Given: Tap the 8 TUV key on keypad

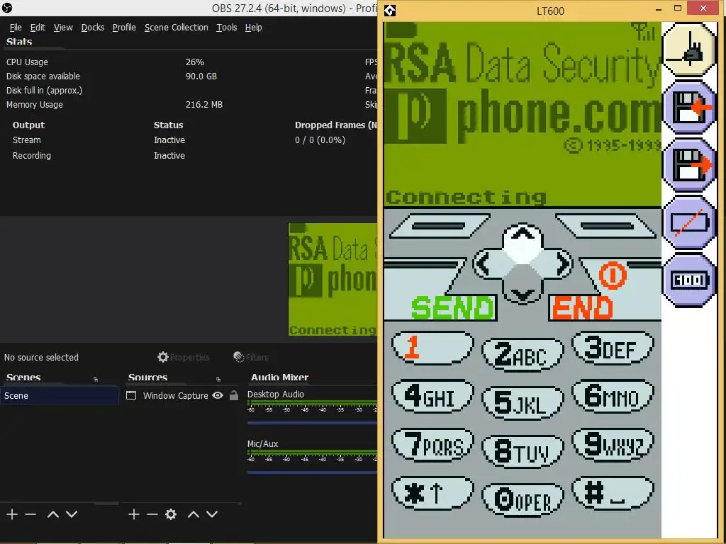Looking at the screenshot, I should (523, 451).
